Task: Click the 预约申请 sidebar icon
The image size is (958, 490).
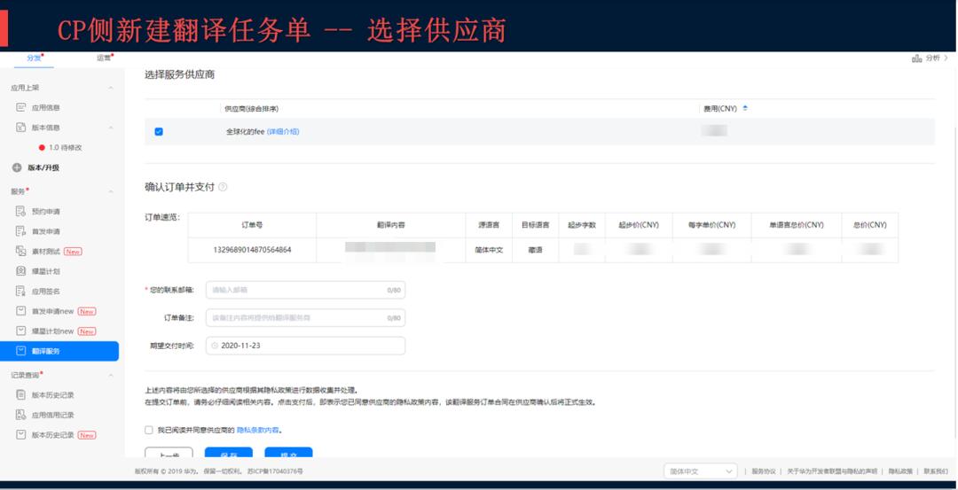Action: (20, 211)
